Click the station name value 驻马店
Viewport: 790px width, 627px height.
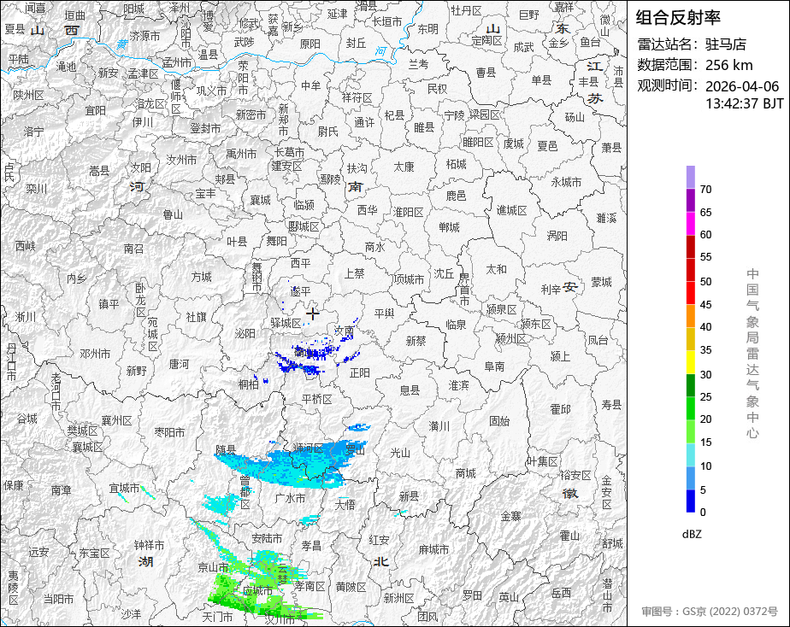726,44
